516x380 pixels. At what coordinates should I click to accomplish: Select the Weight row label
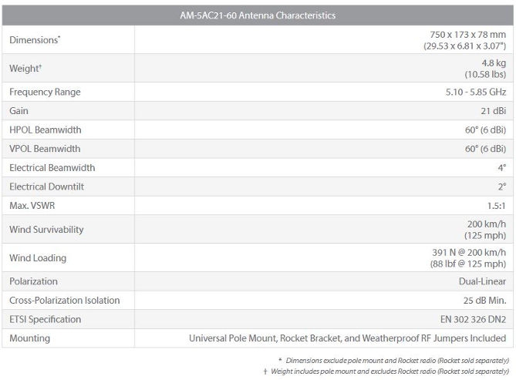[x=25, y=69]
